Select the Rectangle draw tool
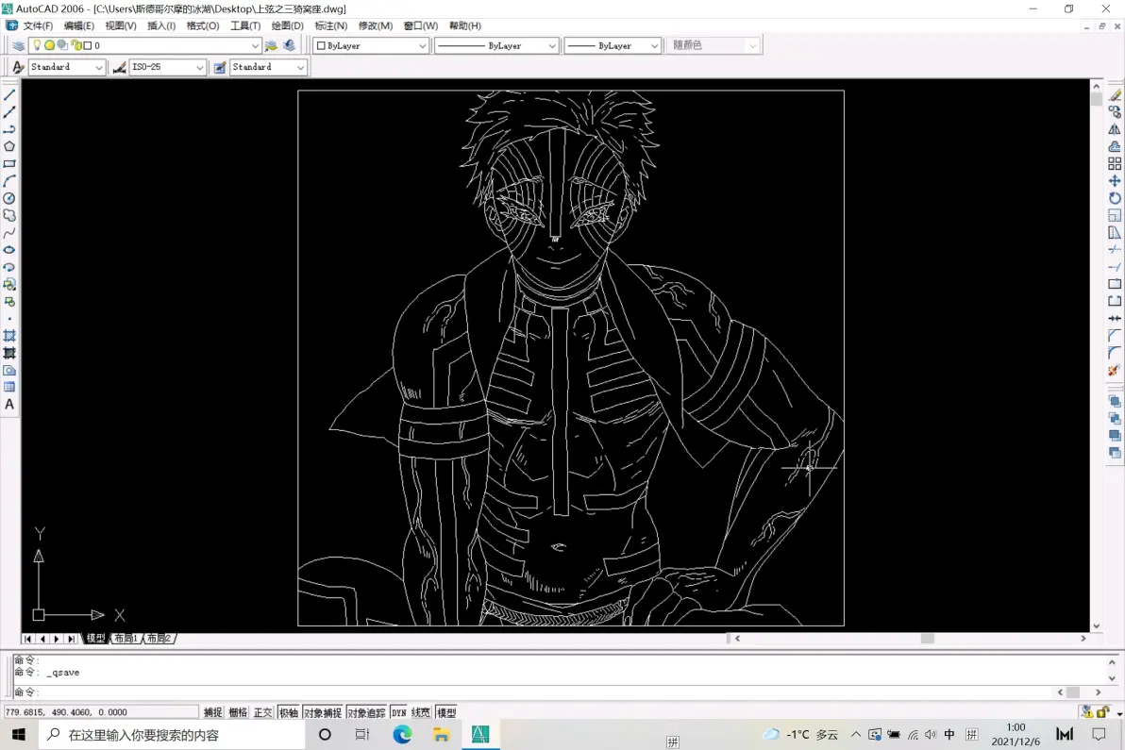The image size is (1125, 750). 9,163
